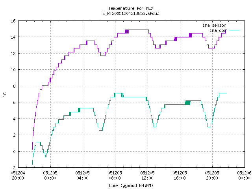This screenshot has height=189, width=252.
Task: Click the 'Time (yymmdd HH:MM)' axis title
Action: coord(131,185)
